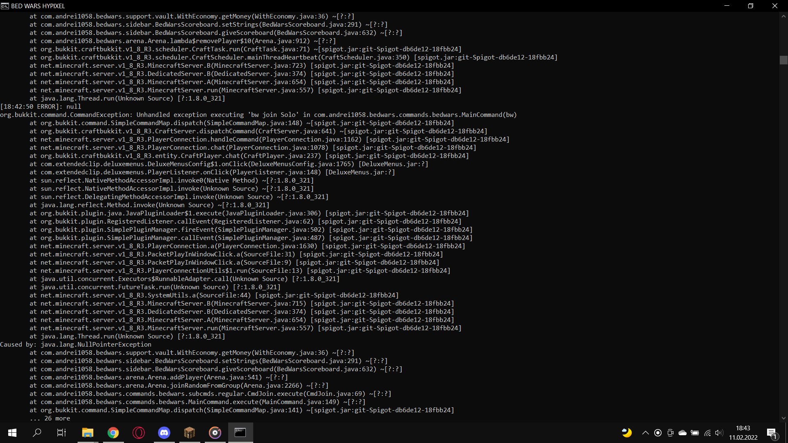Open the Start menu
Viewport: 788px width, 443px height.
[12, 433]
